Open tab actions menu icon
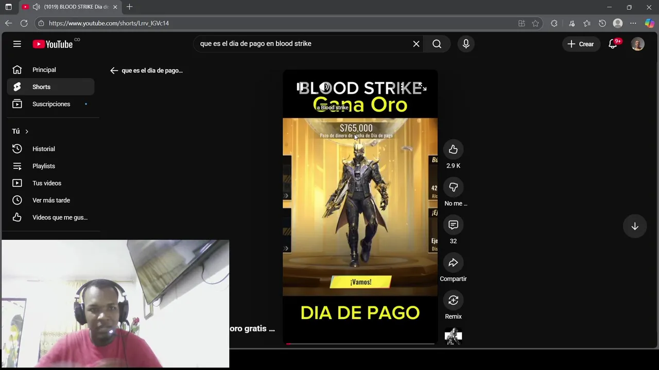The width and height of the screenshot is (659, 370). click(x=8, y=7)
